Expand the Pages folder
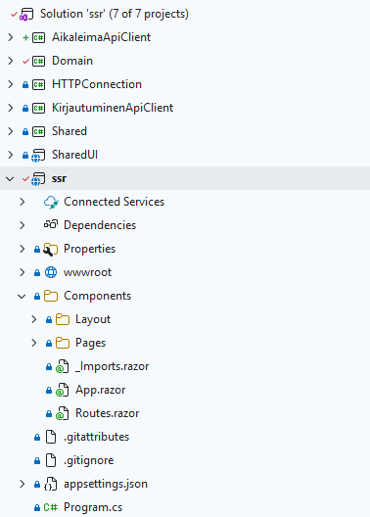Viewport: 370px width, 517px height. 34,343
